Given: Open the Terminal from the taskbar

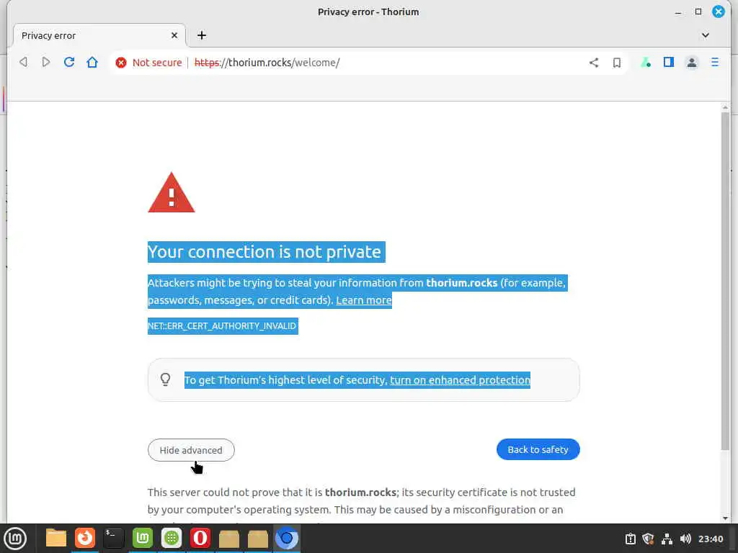Looking at the screenshot, I should (113, 539).
